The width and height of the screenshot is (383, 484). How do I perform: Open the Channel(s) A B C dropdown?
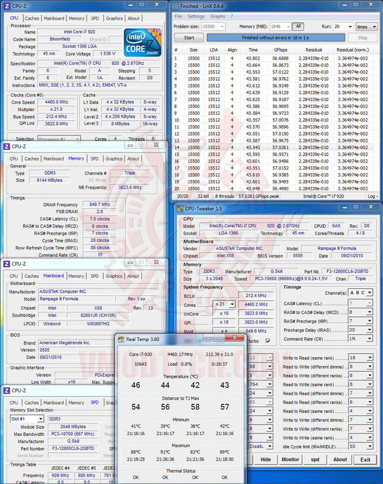click(370, 293)
